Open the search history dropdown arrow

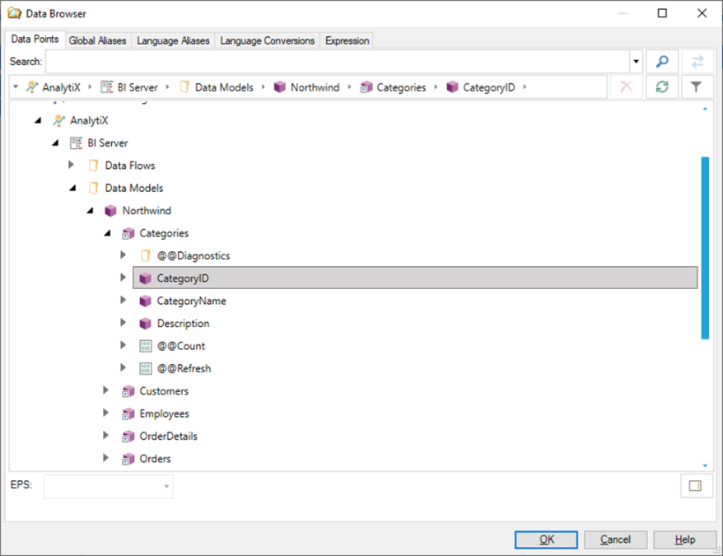pos(636,62)
